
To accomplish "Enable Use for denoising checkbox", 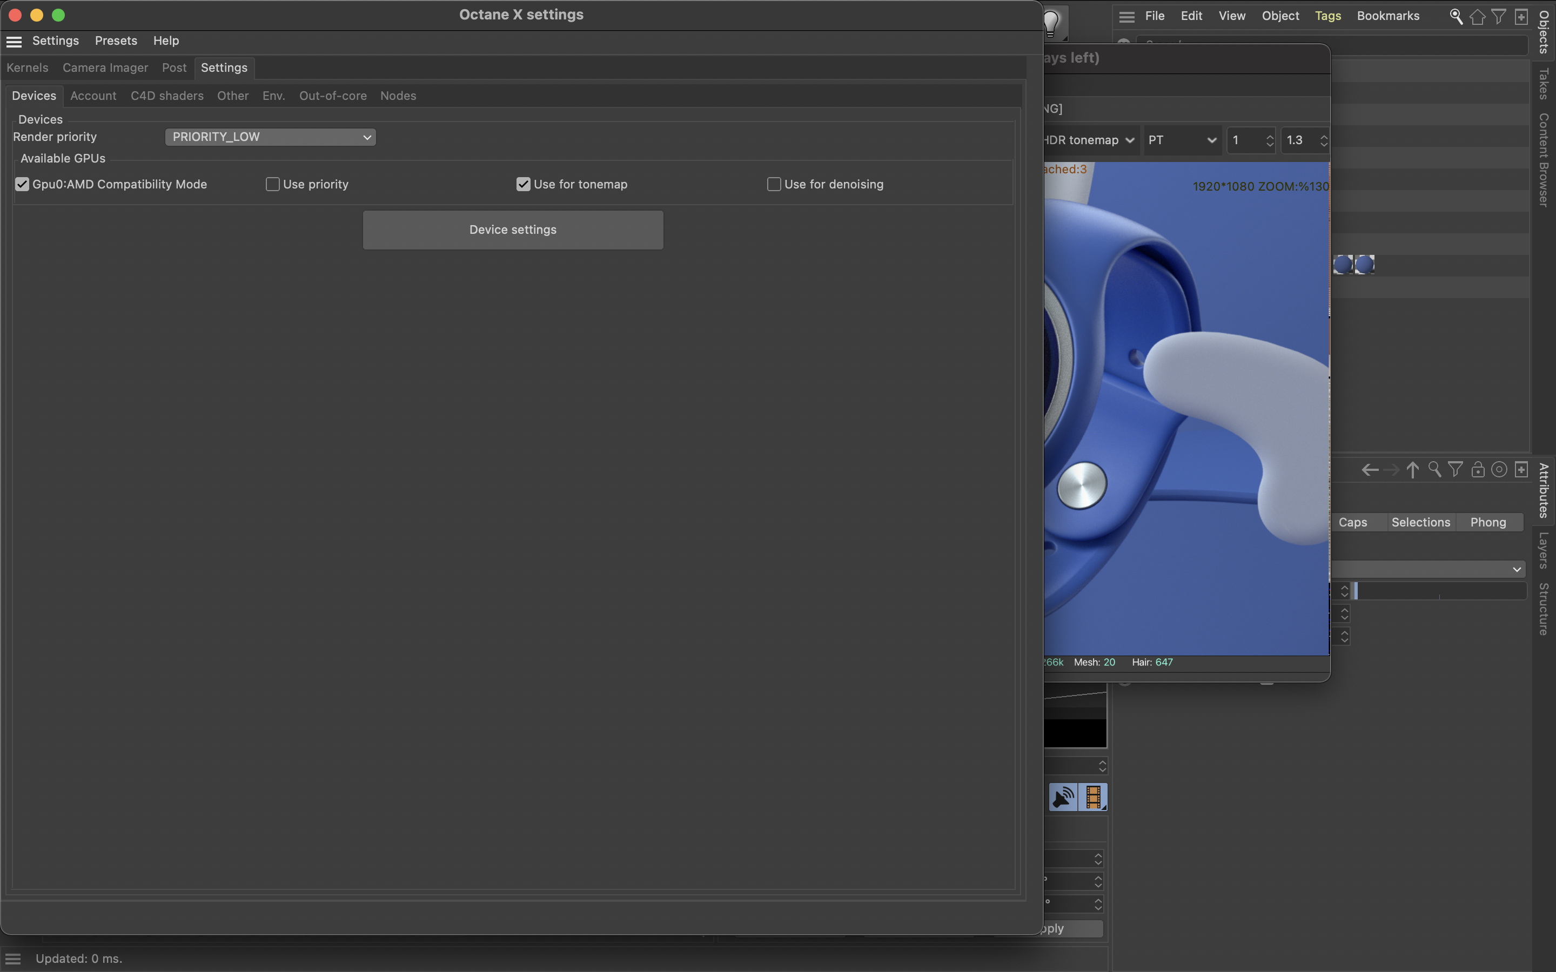I will pos(773,184).
